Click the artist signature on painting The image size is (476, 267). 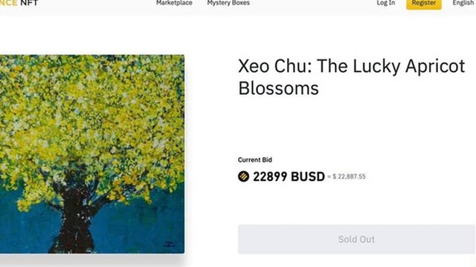tap(169, 243)
